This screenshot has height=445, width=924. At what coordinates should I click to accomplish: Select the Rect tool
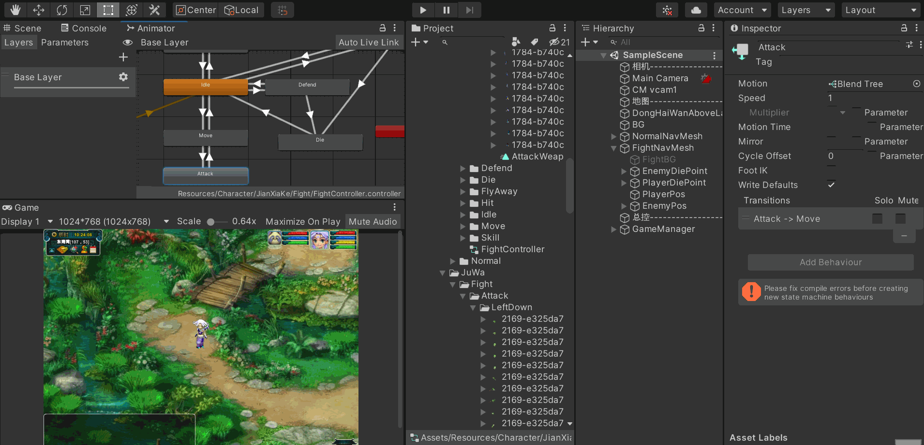[x=108, y=10]
